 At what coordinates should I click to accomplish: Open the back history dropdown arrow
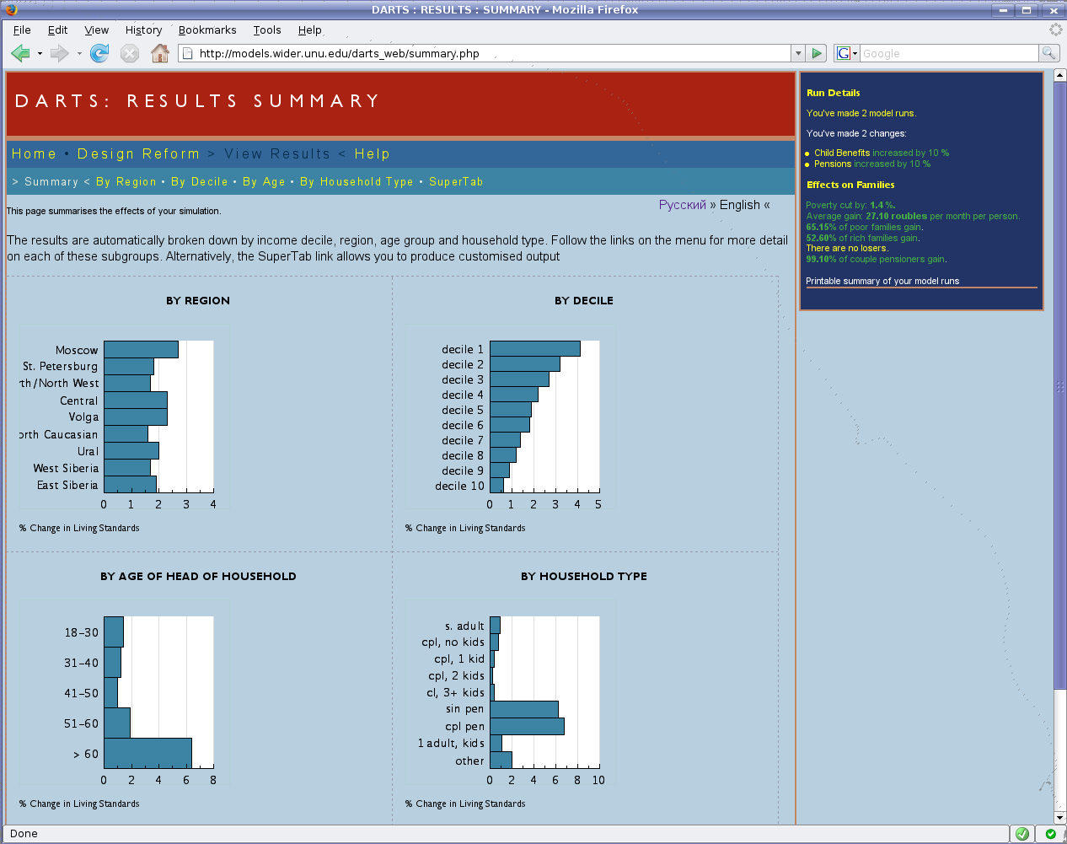pyautogui.click(x=40, y=54)
